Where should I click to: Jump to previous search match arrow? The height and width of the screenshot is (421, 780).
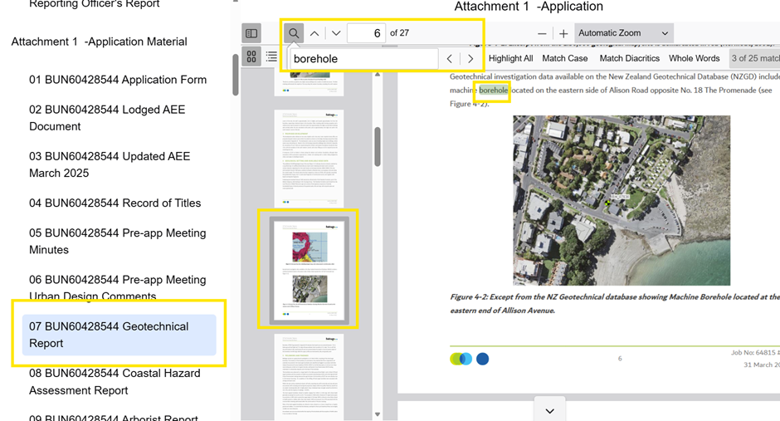coord(450,59)
